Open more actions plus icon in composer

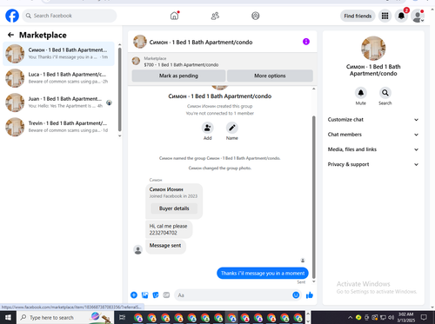(x=134, y=295)
